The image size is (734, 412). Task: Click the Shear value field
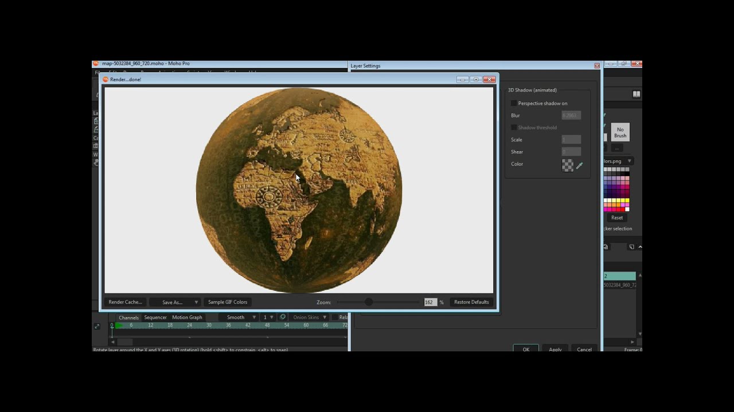(571, 152)
